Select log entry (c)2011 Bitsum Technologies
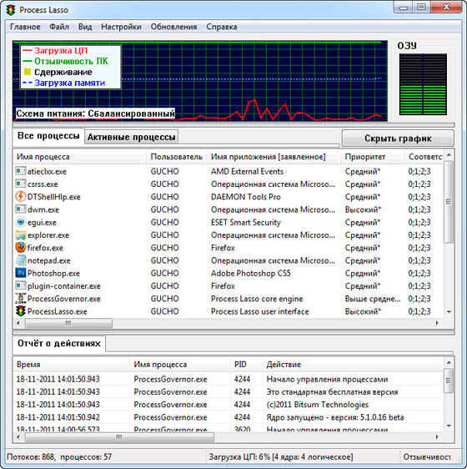This screenshot has height=469, width=467. click(x=317, y=405)
